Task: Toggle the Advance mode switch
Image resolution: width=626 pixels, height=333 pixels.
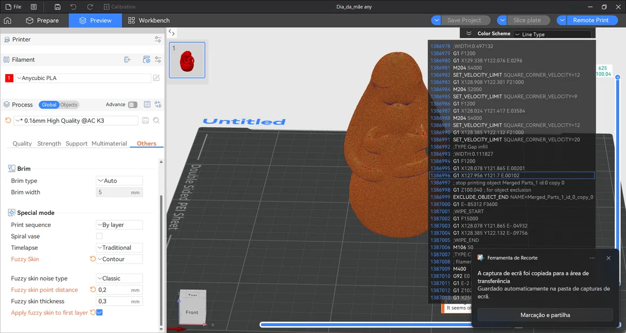Action: pyautogui.click(x=133, y=105)
